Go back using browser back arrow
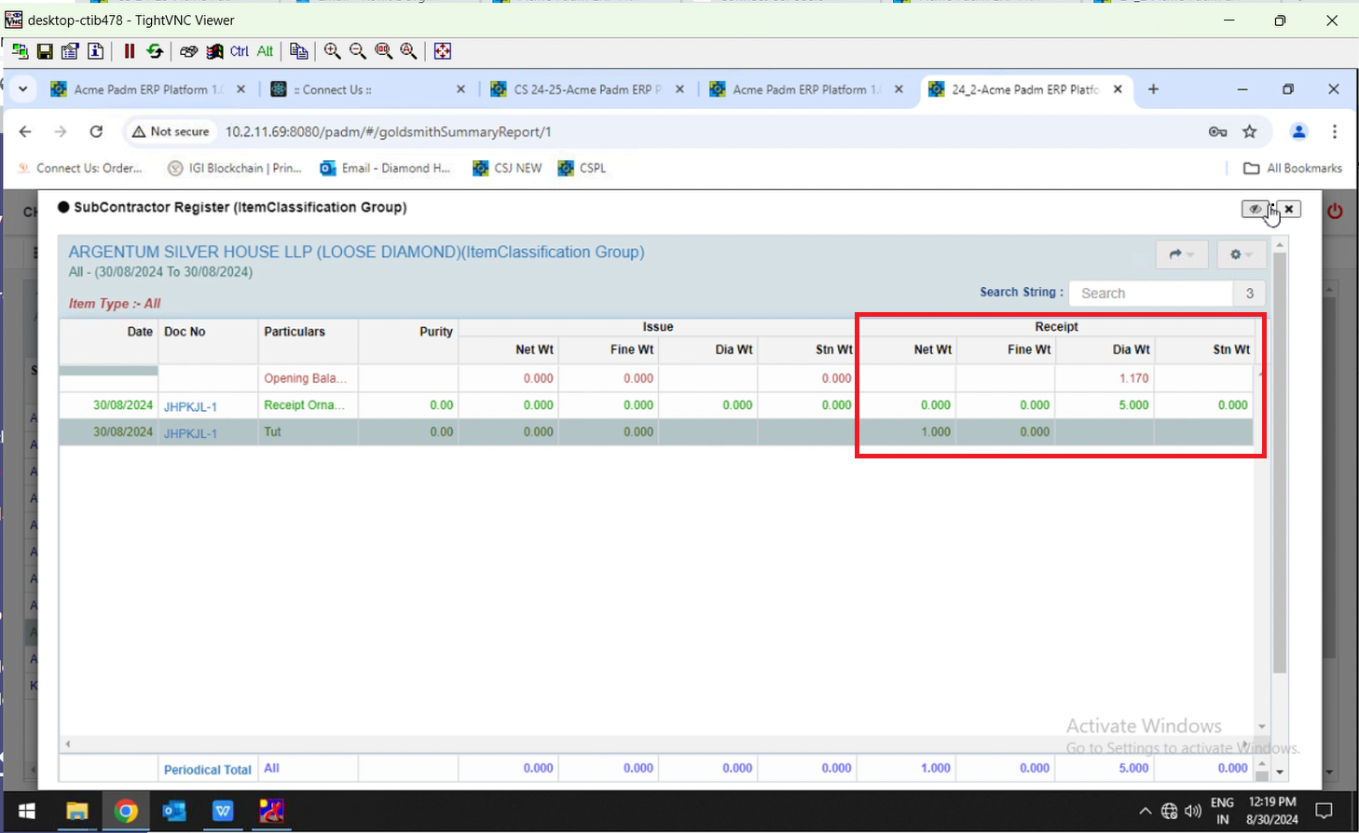Screen dimensions: 1359x833 [25, 131]
